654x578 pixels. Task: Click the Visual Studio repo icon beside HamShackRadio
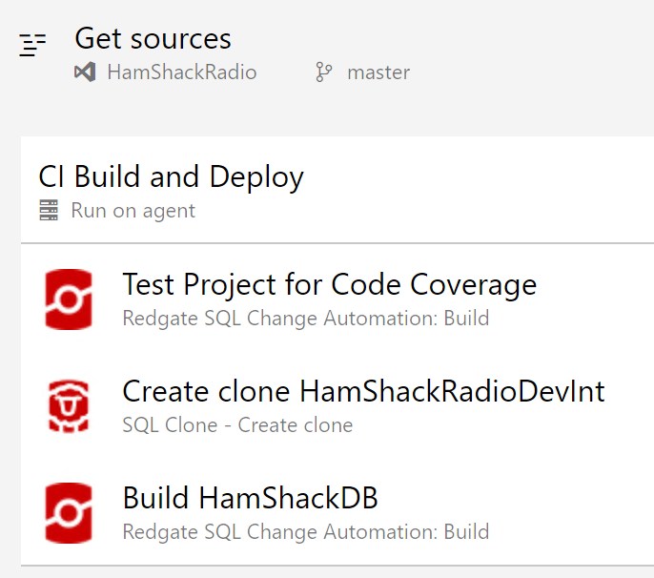click(85, 72)
